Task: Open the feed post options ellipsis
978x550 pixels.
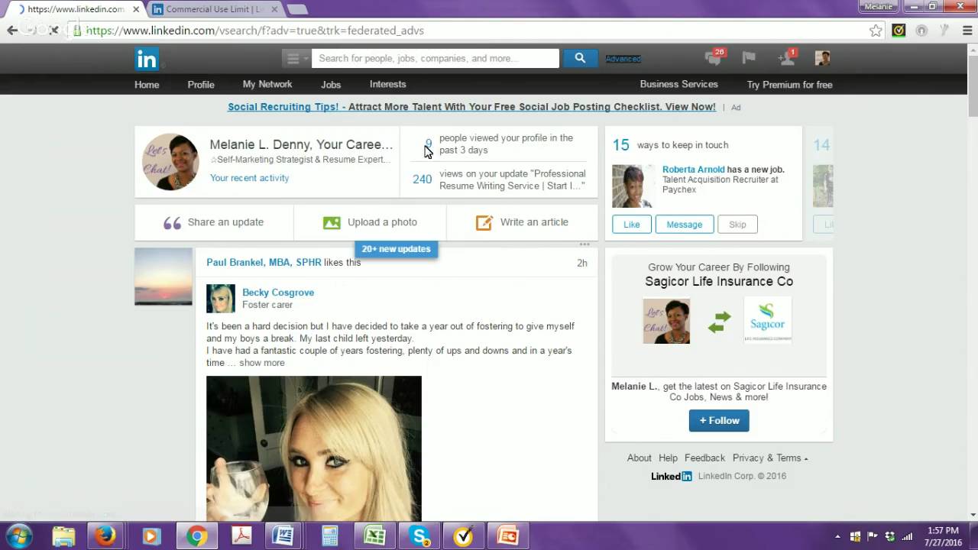Action: [585, 244]
